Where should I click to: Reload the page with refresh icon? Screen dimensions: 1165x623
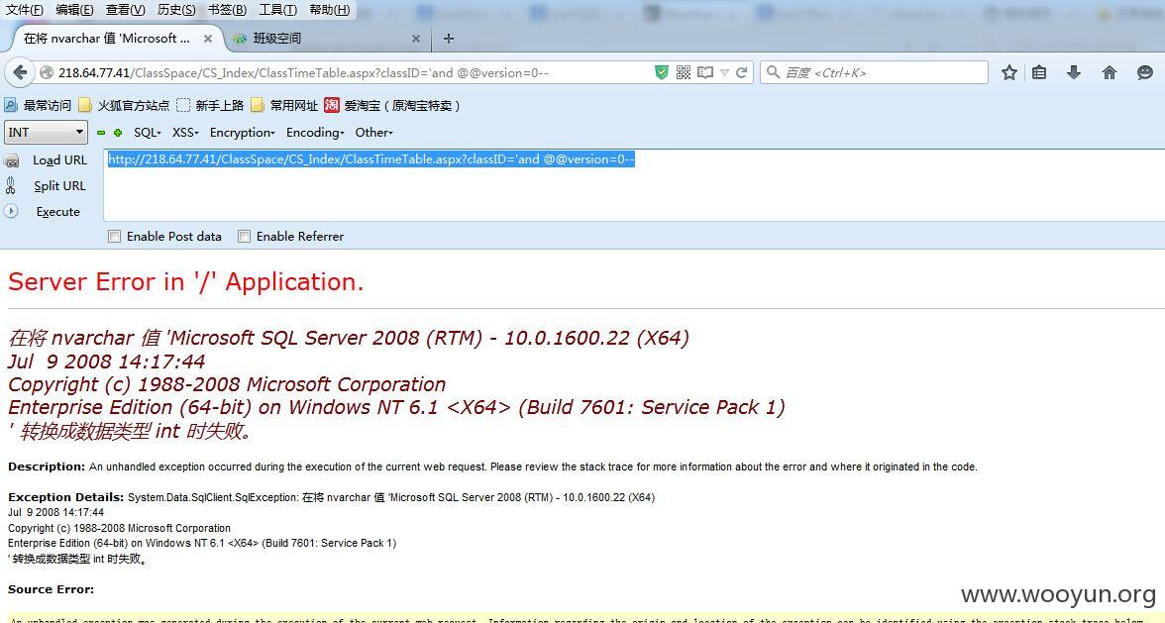(x=741, y=72)
